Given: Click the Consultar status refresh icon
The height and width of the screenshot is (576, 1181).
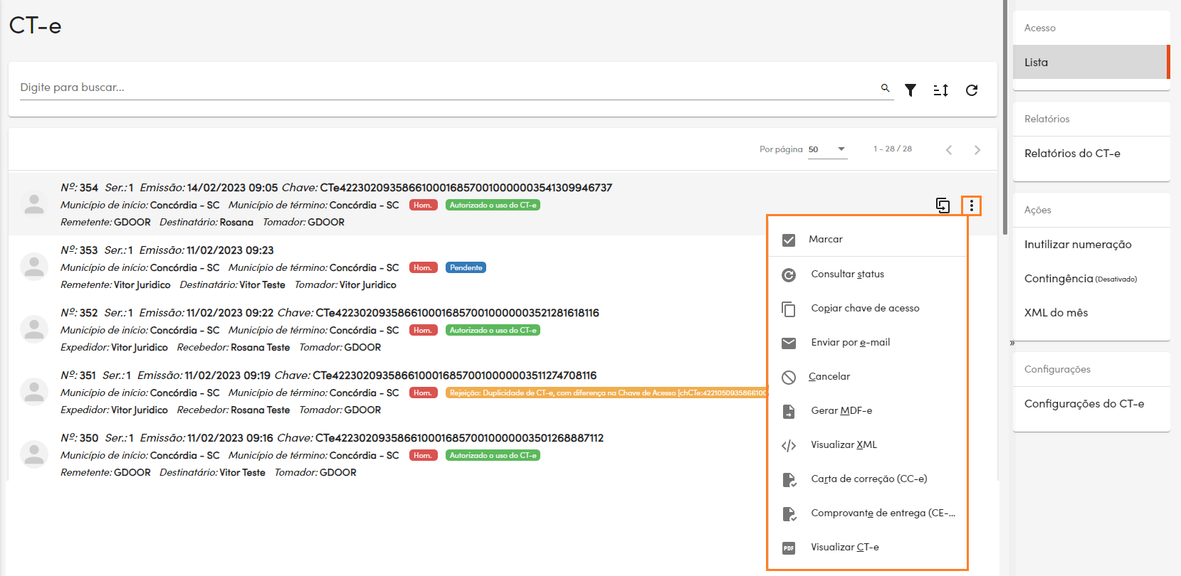Looking at the screenshot, I should pos(789,274).
